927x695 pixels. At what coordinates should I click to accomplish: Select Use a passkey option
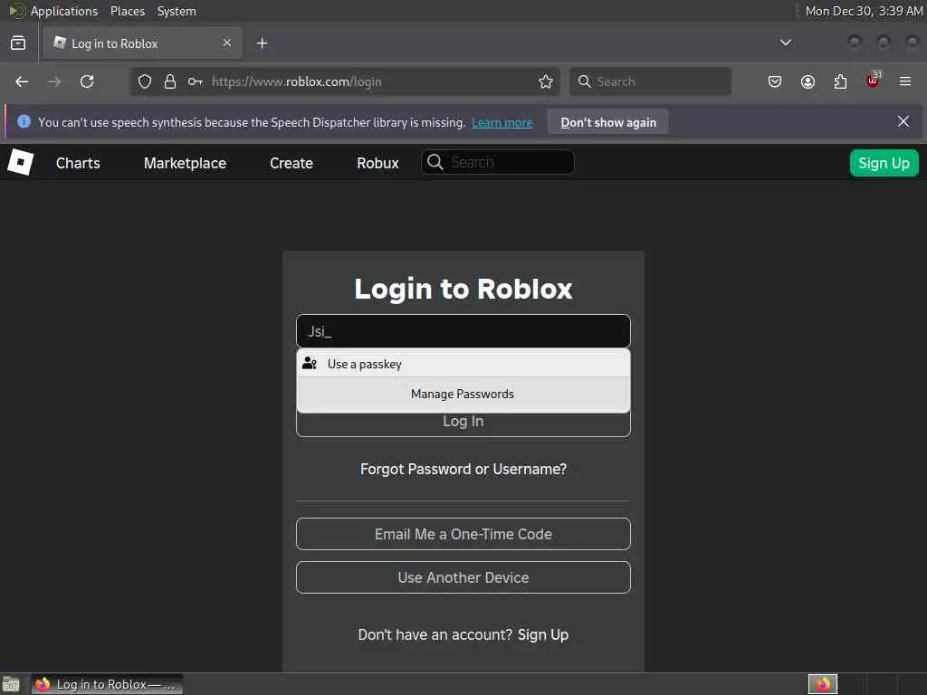click(463, 364)
